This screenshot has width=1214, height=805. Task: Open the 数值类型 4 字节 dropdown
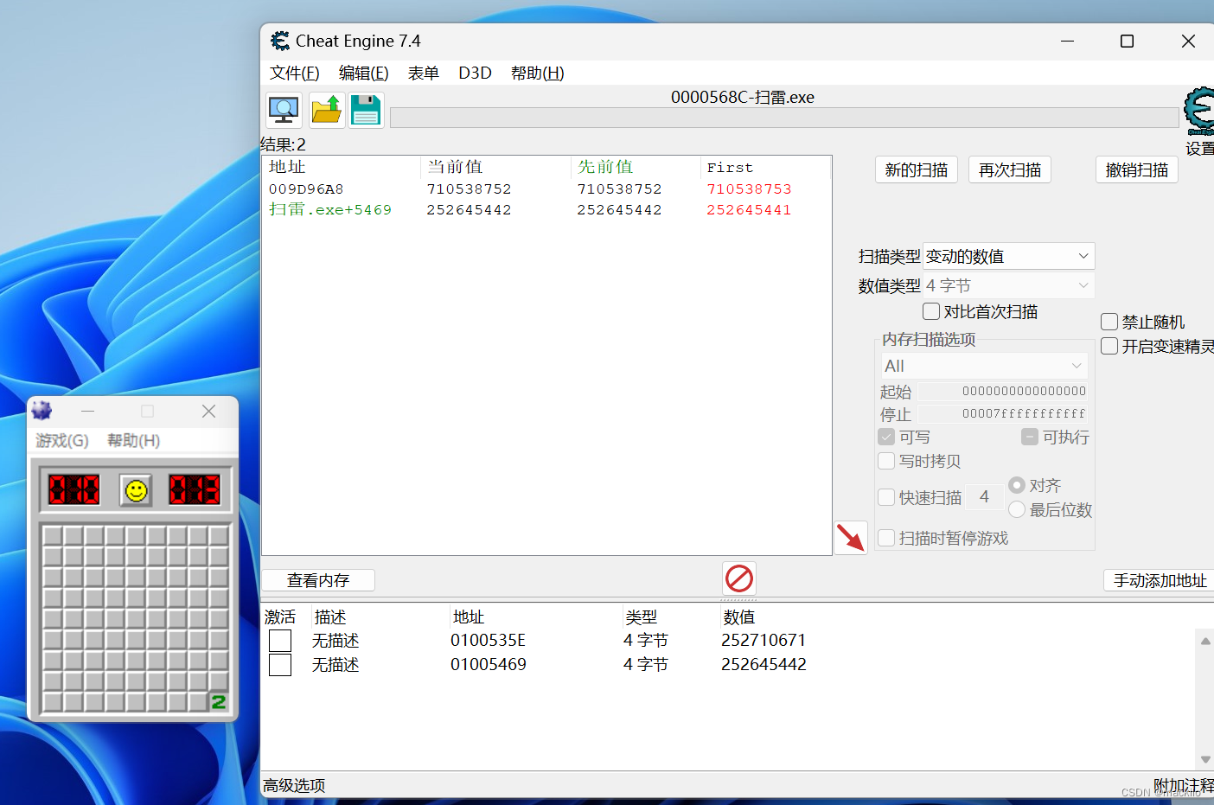click(x=1009, y=285)
